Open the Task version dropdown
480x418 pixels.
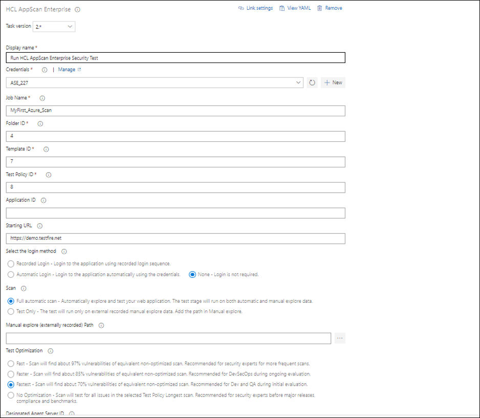click(x=54, y=27)
